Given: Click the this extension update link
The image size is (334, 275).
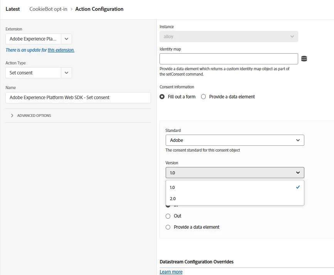Looking at the screenshot, I should 61,50.
